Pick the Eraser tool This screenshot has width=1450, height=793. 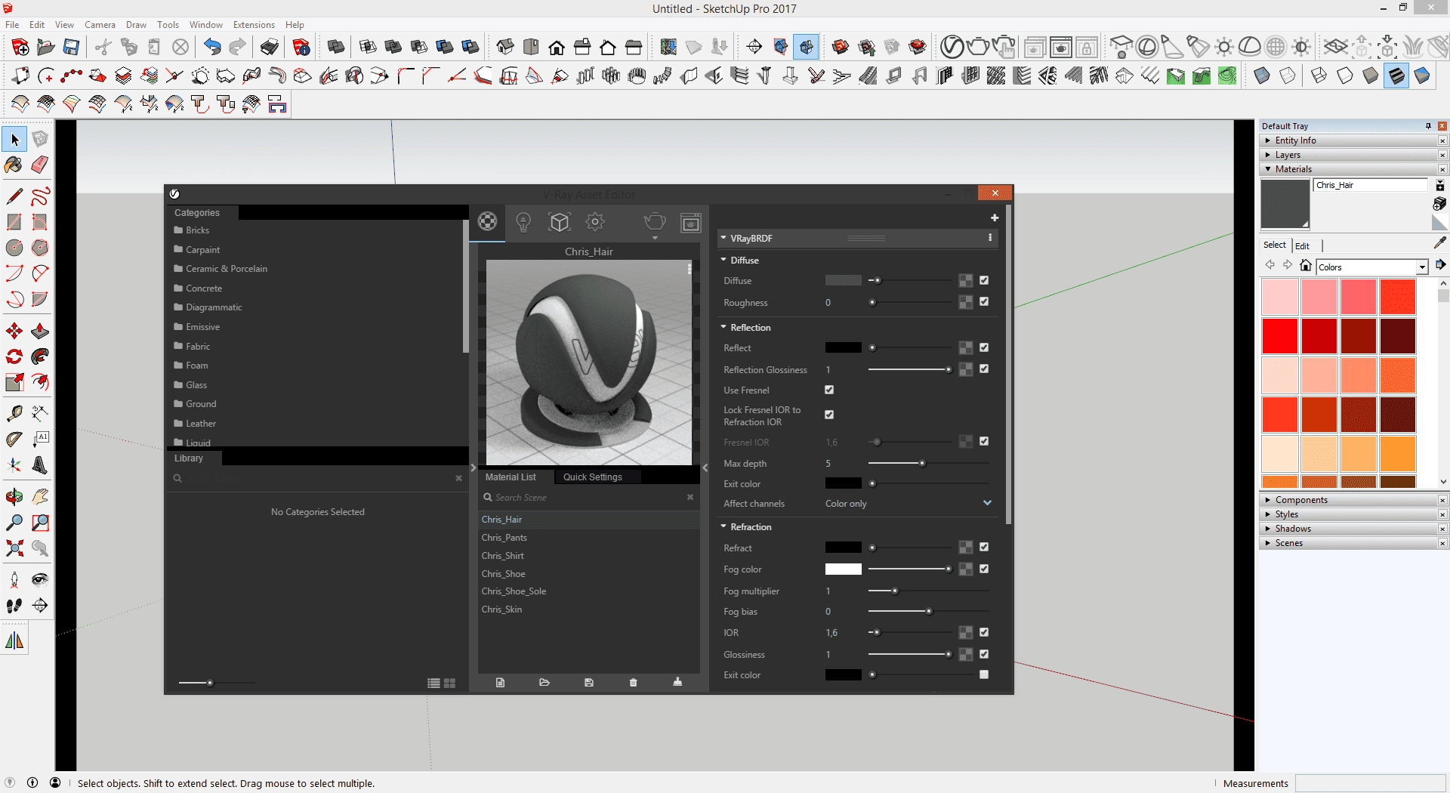tap(40, 165)
